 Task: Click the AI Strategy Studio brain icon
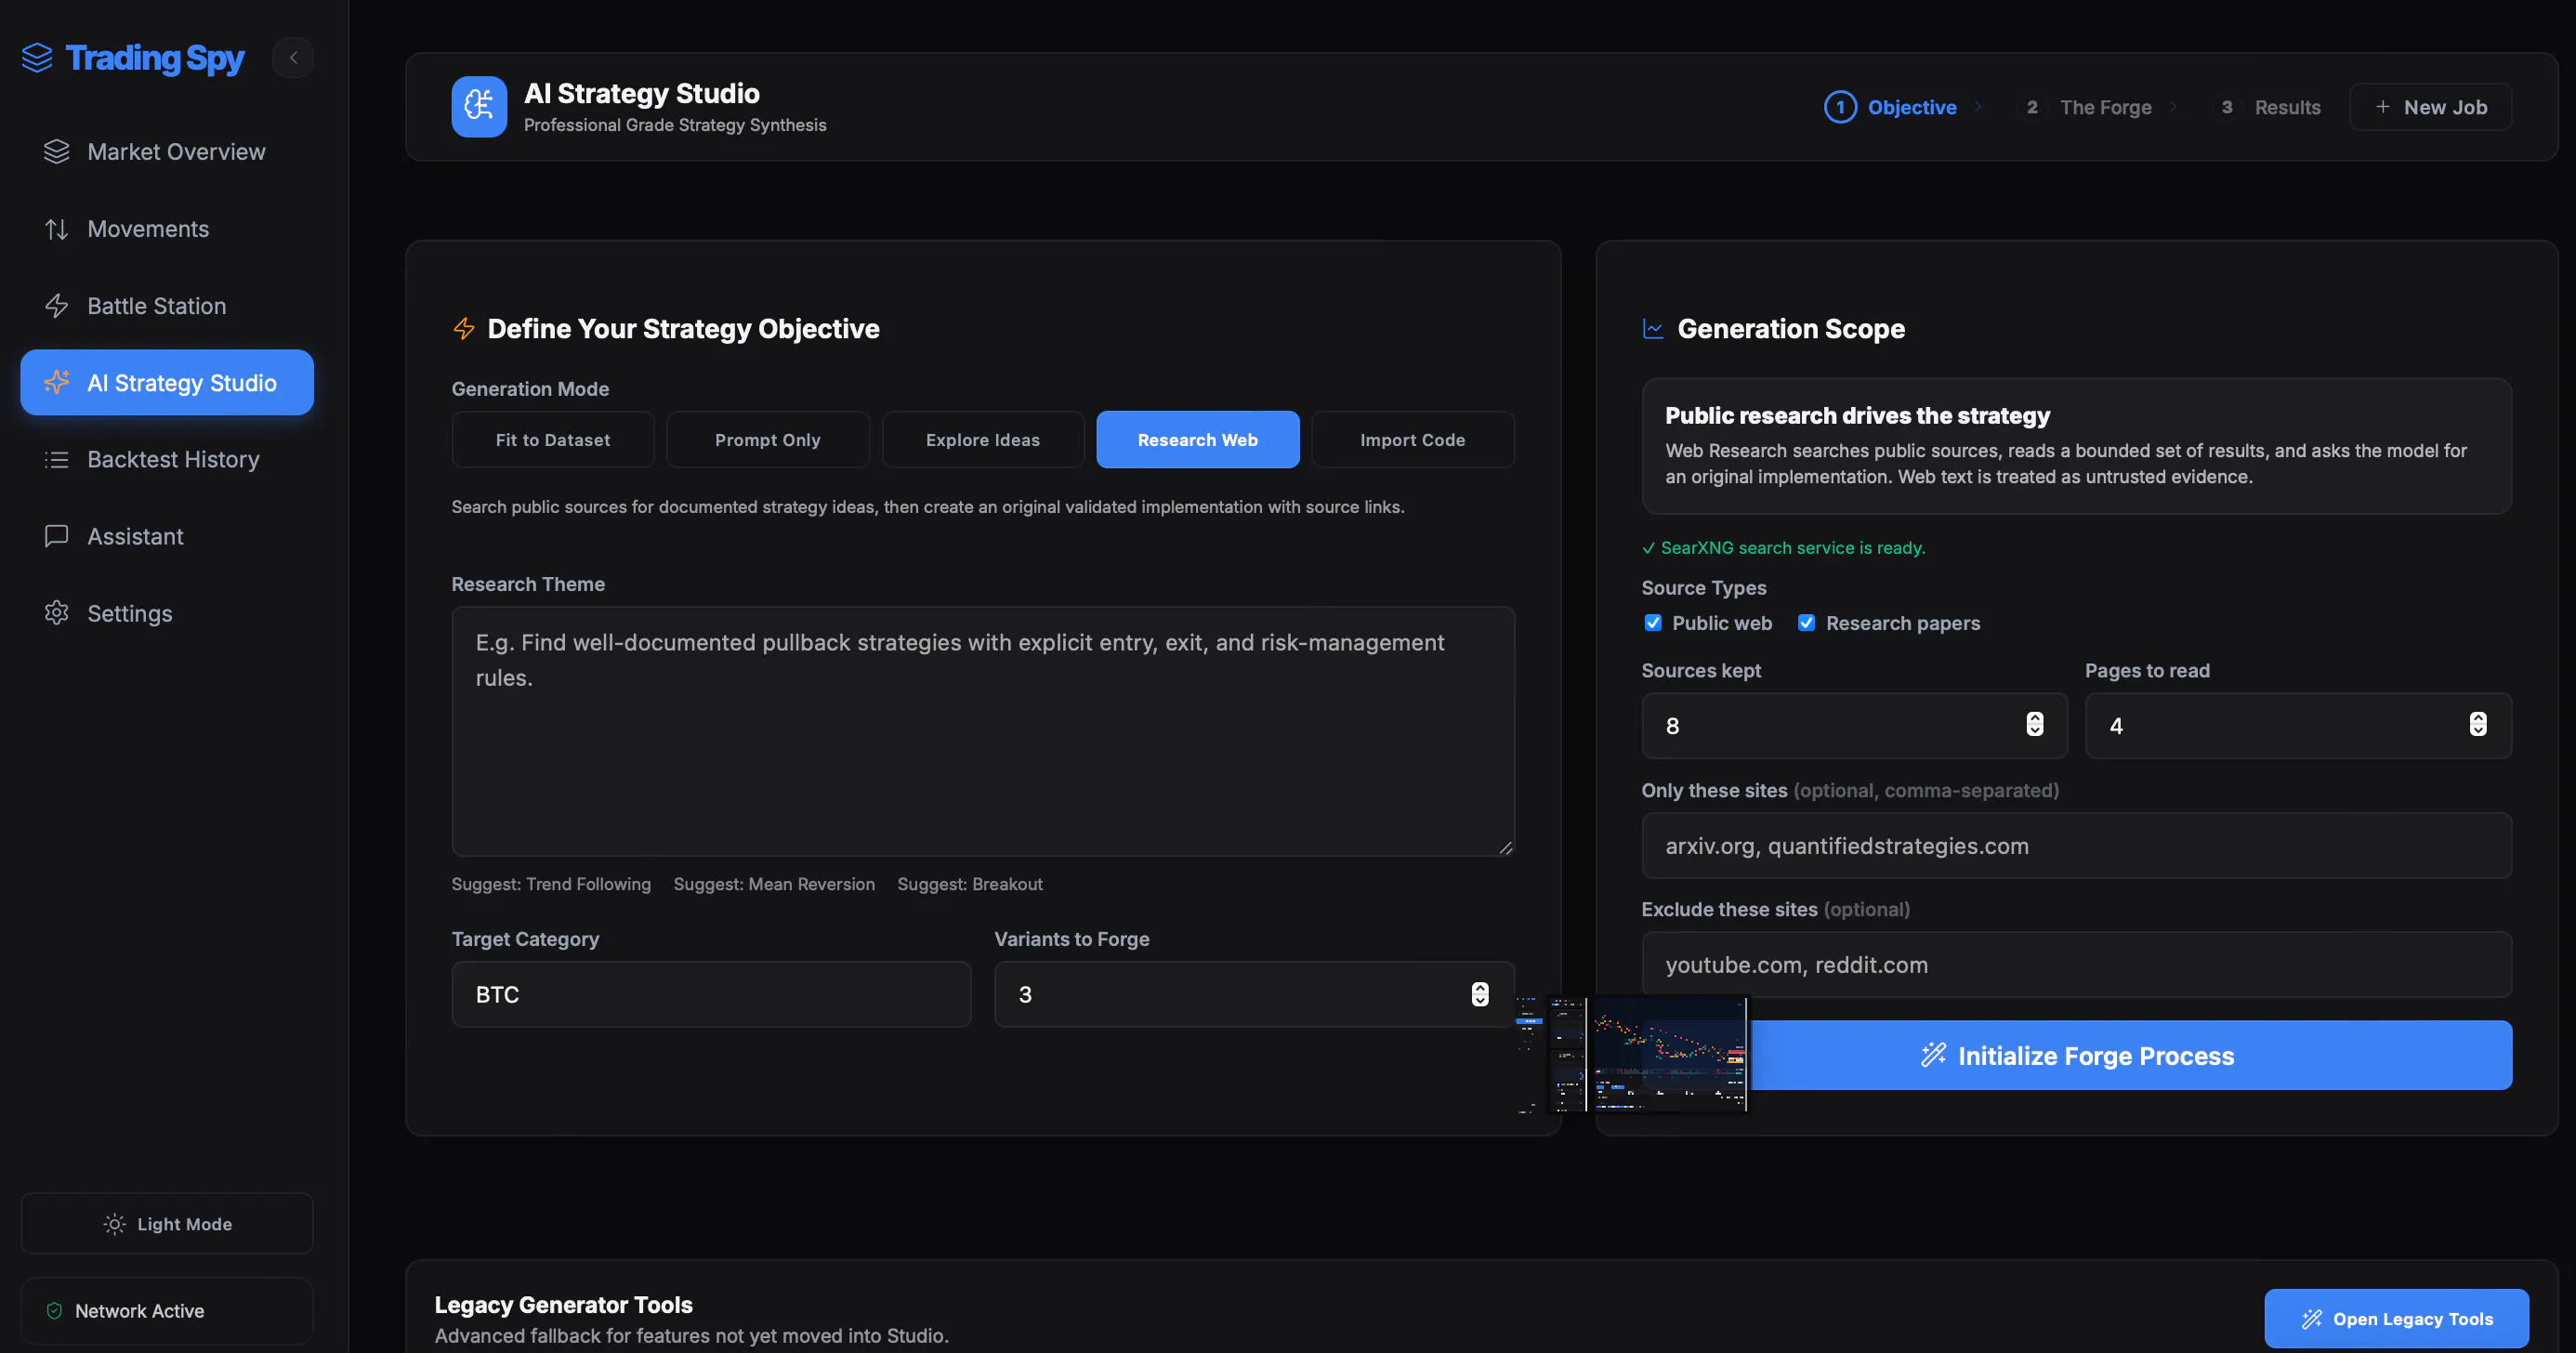pos(479,106)
